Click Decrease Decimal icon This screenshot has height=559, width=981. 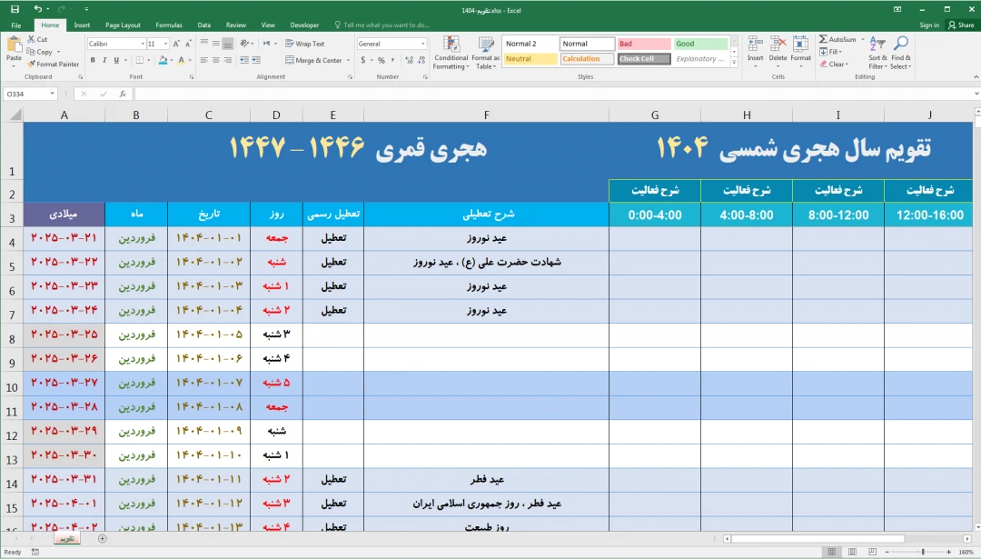421,60
